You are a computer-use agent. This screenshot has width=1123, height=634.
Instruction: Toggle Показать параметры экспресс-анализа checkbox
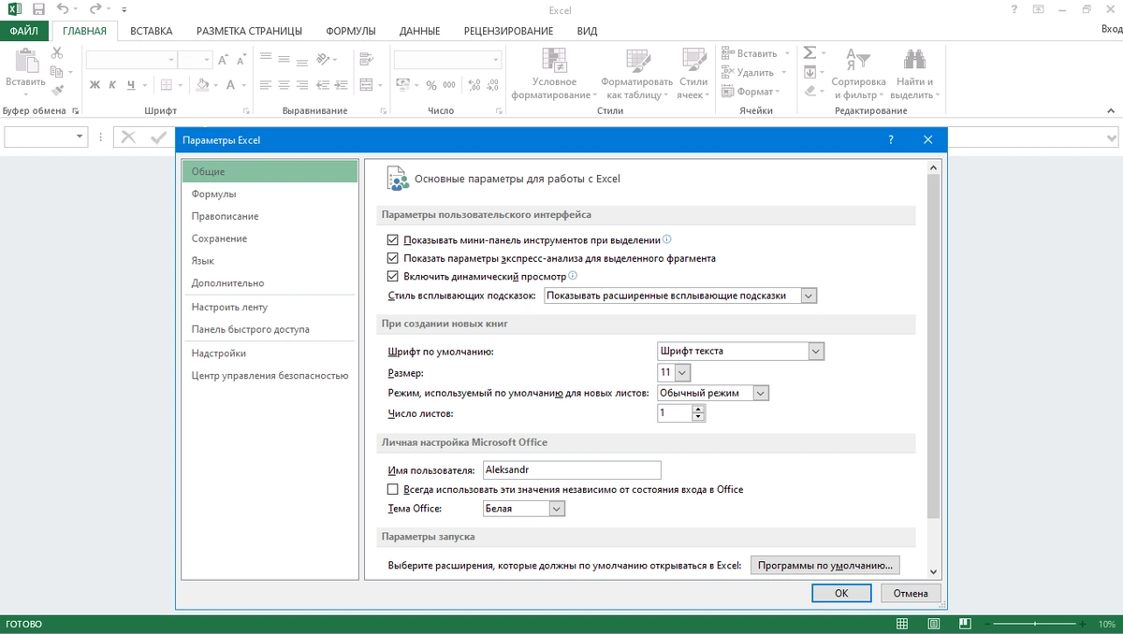[393, 258]
